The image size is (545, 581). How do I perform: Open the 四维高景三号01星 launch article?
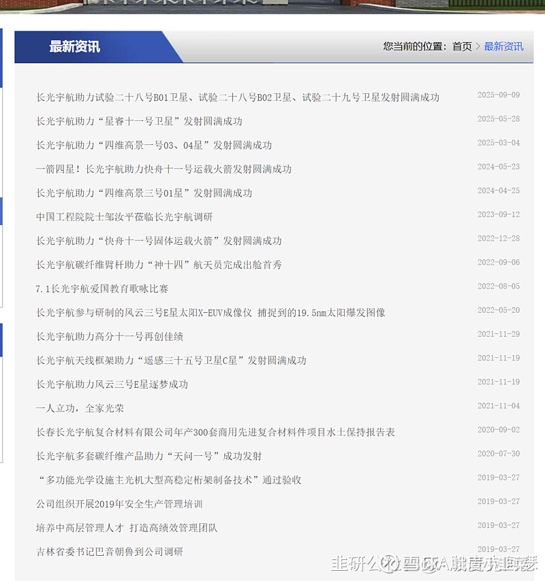pyautogui.click(x=144, y=193)
